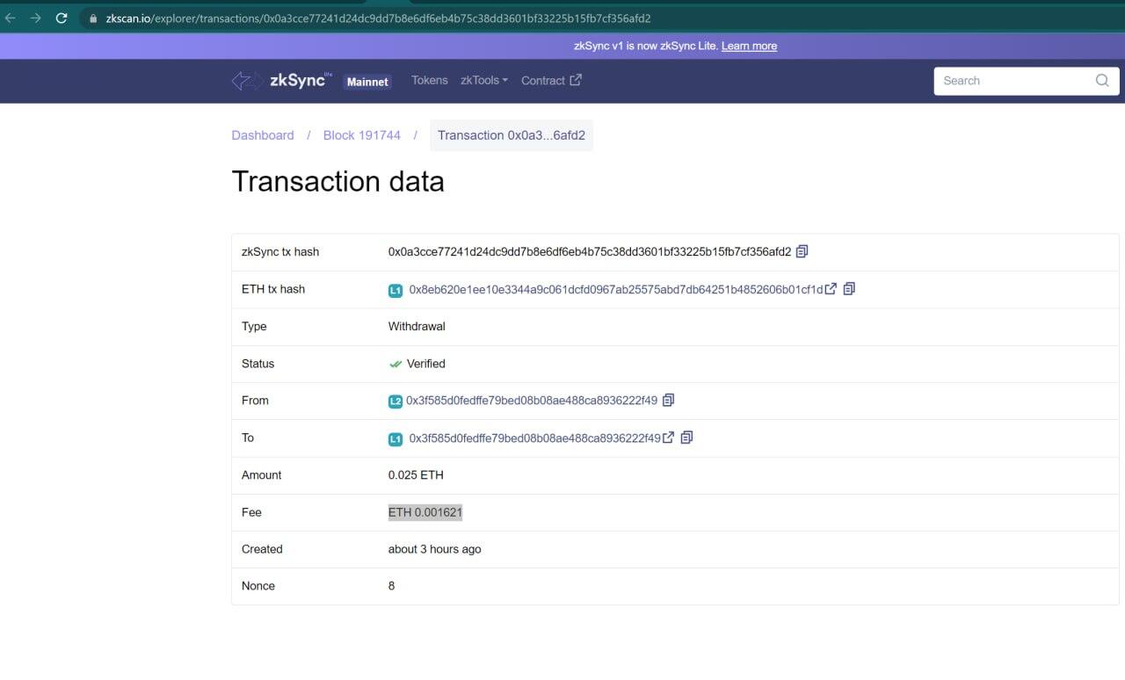Image resolution: width=1125 pixels, height=680 pixels.
Task: Open the zkTools dropdown menu
Action: pos(484,81)
